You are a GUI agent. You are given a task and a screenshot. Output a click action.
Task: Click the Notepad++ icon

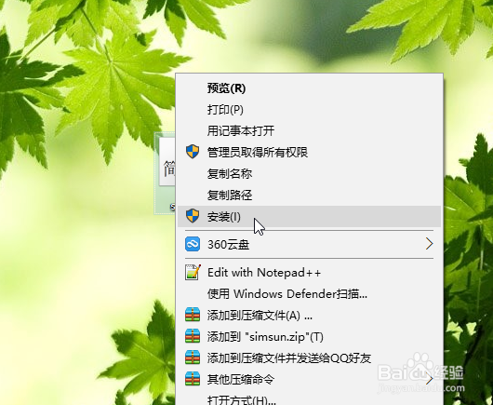pos(193,272)
